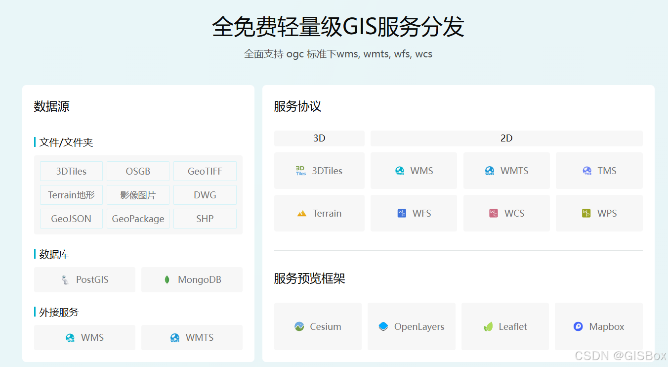Click the Leaflet label text
This screenshot has height=367, width=668.
click(x=513, y=326)
